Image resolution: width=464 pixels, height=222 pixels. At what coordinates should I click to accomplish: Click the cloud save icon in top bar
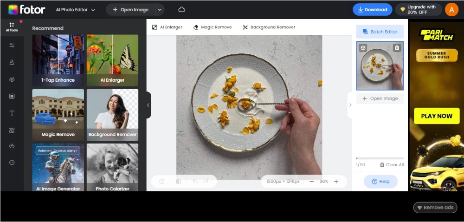click(x=181, y=9)
